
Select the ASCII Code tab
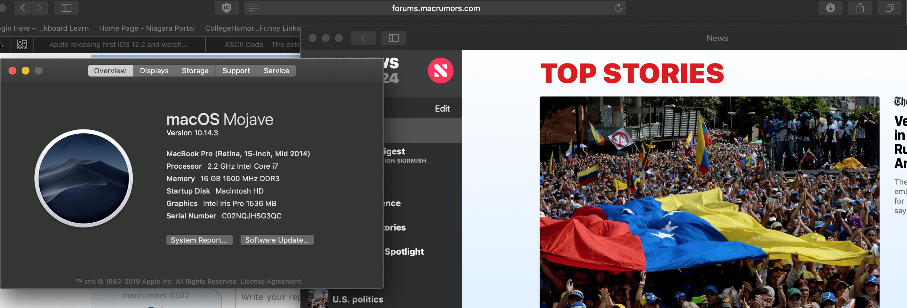(x=253, y=44)
